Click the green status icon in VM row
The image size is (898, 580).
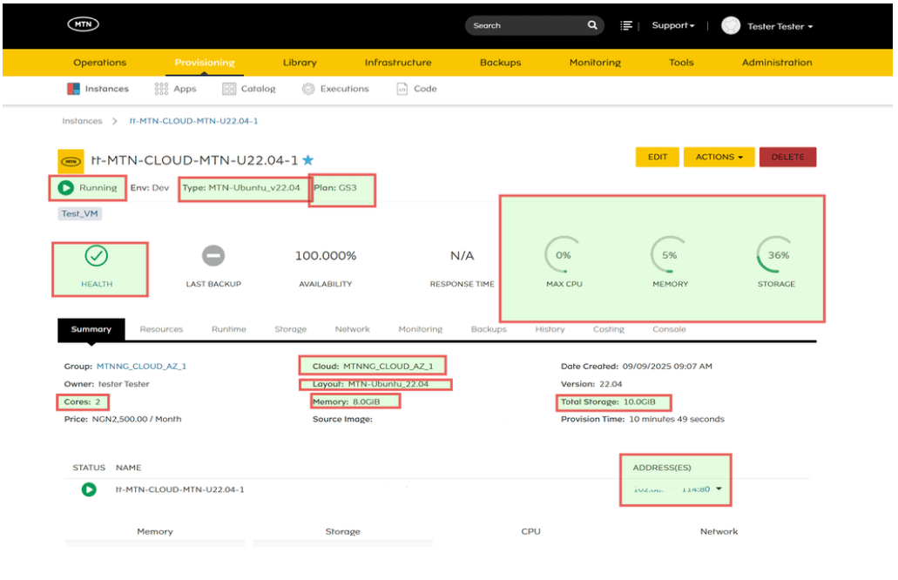coord(89,489)
